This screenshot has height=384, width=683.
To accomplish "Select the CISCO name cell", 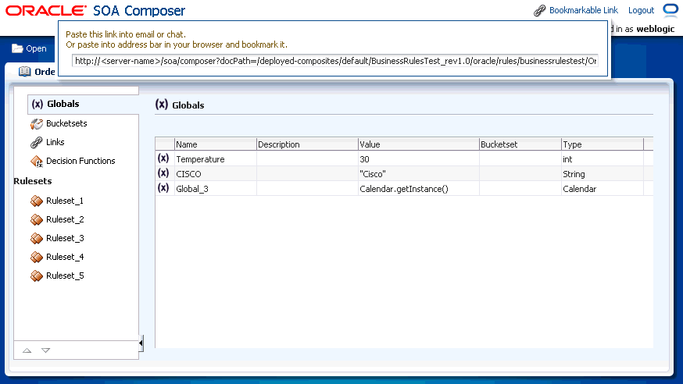I will click(x=215, y=174).
